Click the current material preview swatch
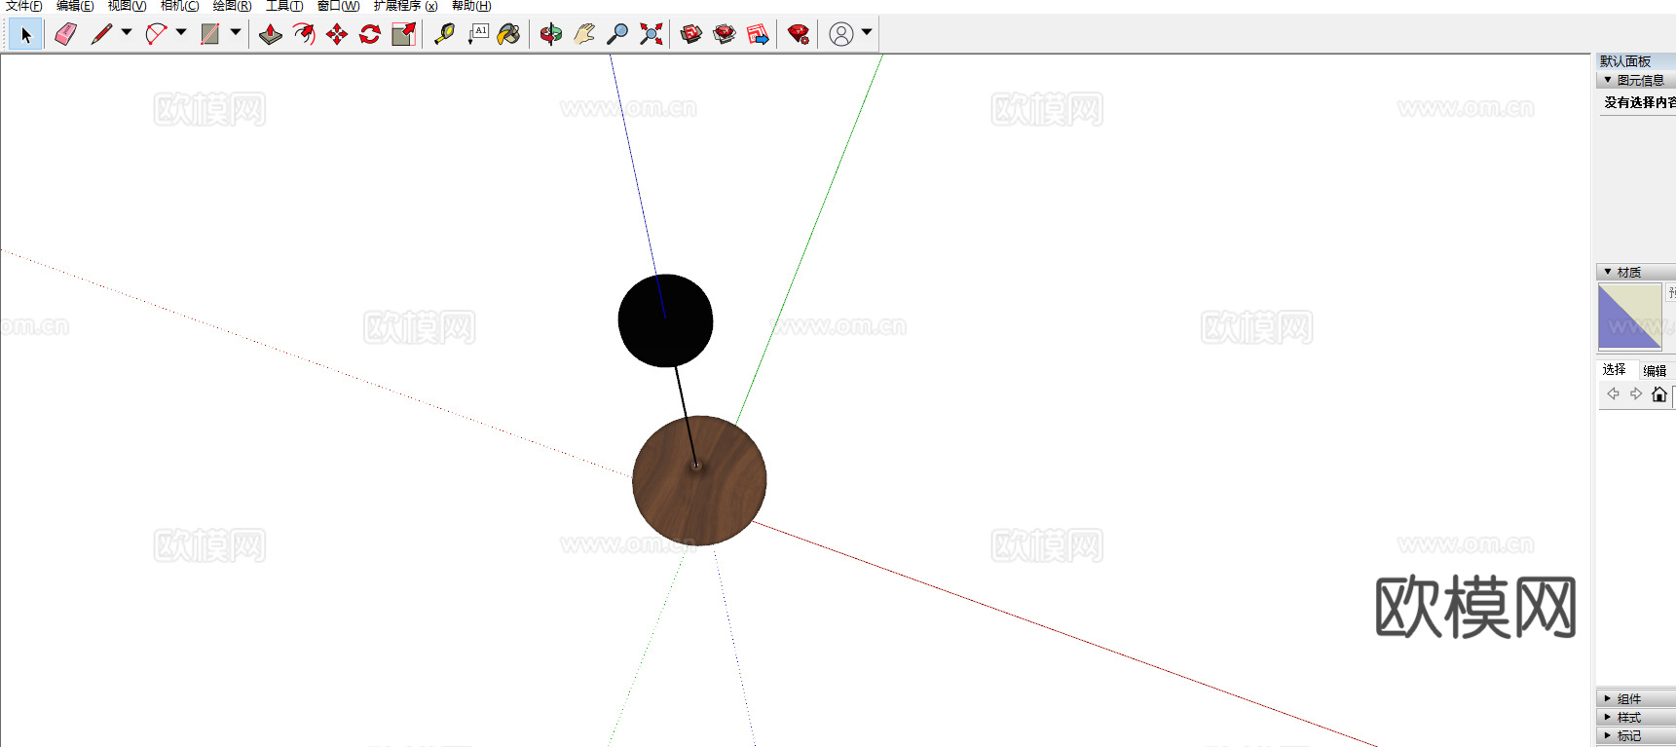This screenshot has height=747, width=1676. pyautogui.click(x=1629, y=317)
